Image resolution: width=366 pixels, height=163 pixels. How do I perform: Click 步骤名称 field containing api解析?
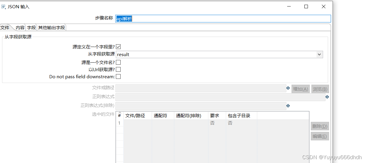click(x=223, y=19)
